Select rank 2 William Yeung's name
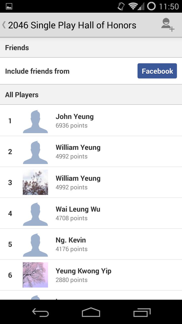Viewport: 182px width, 324px height. [78, 148]
